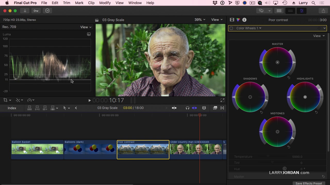The width and height of the screenshot is (330, 185).
Task: Reset the Highlights color wheel
Action: pos(316,112)
